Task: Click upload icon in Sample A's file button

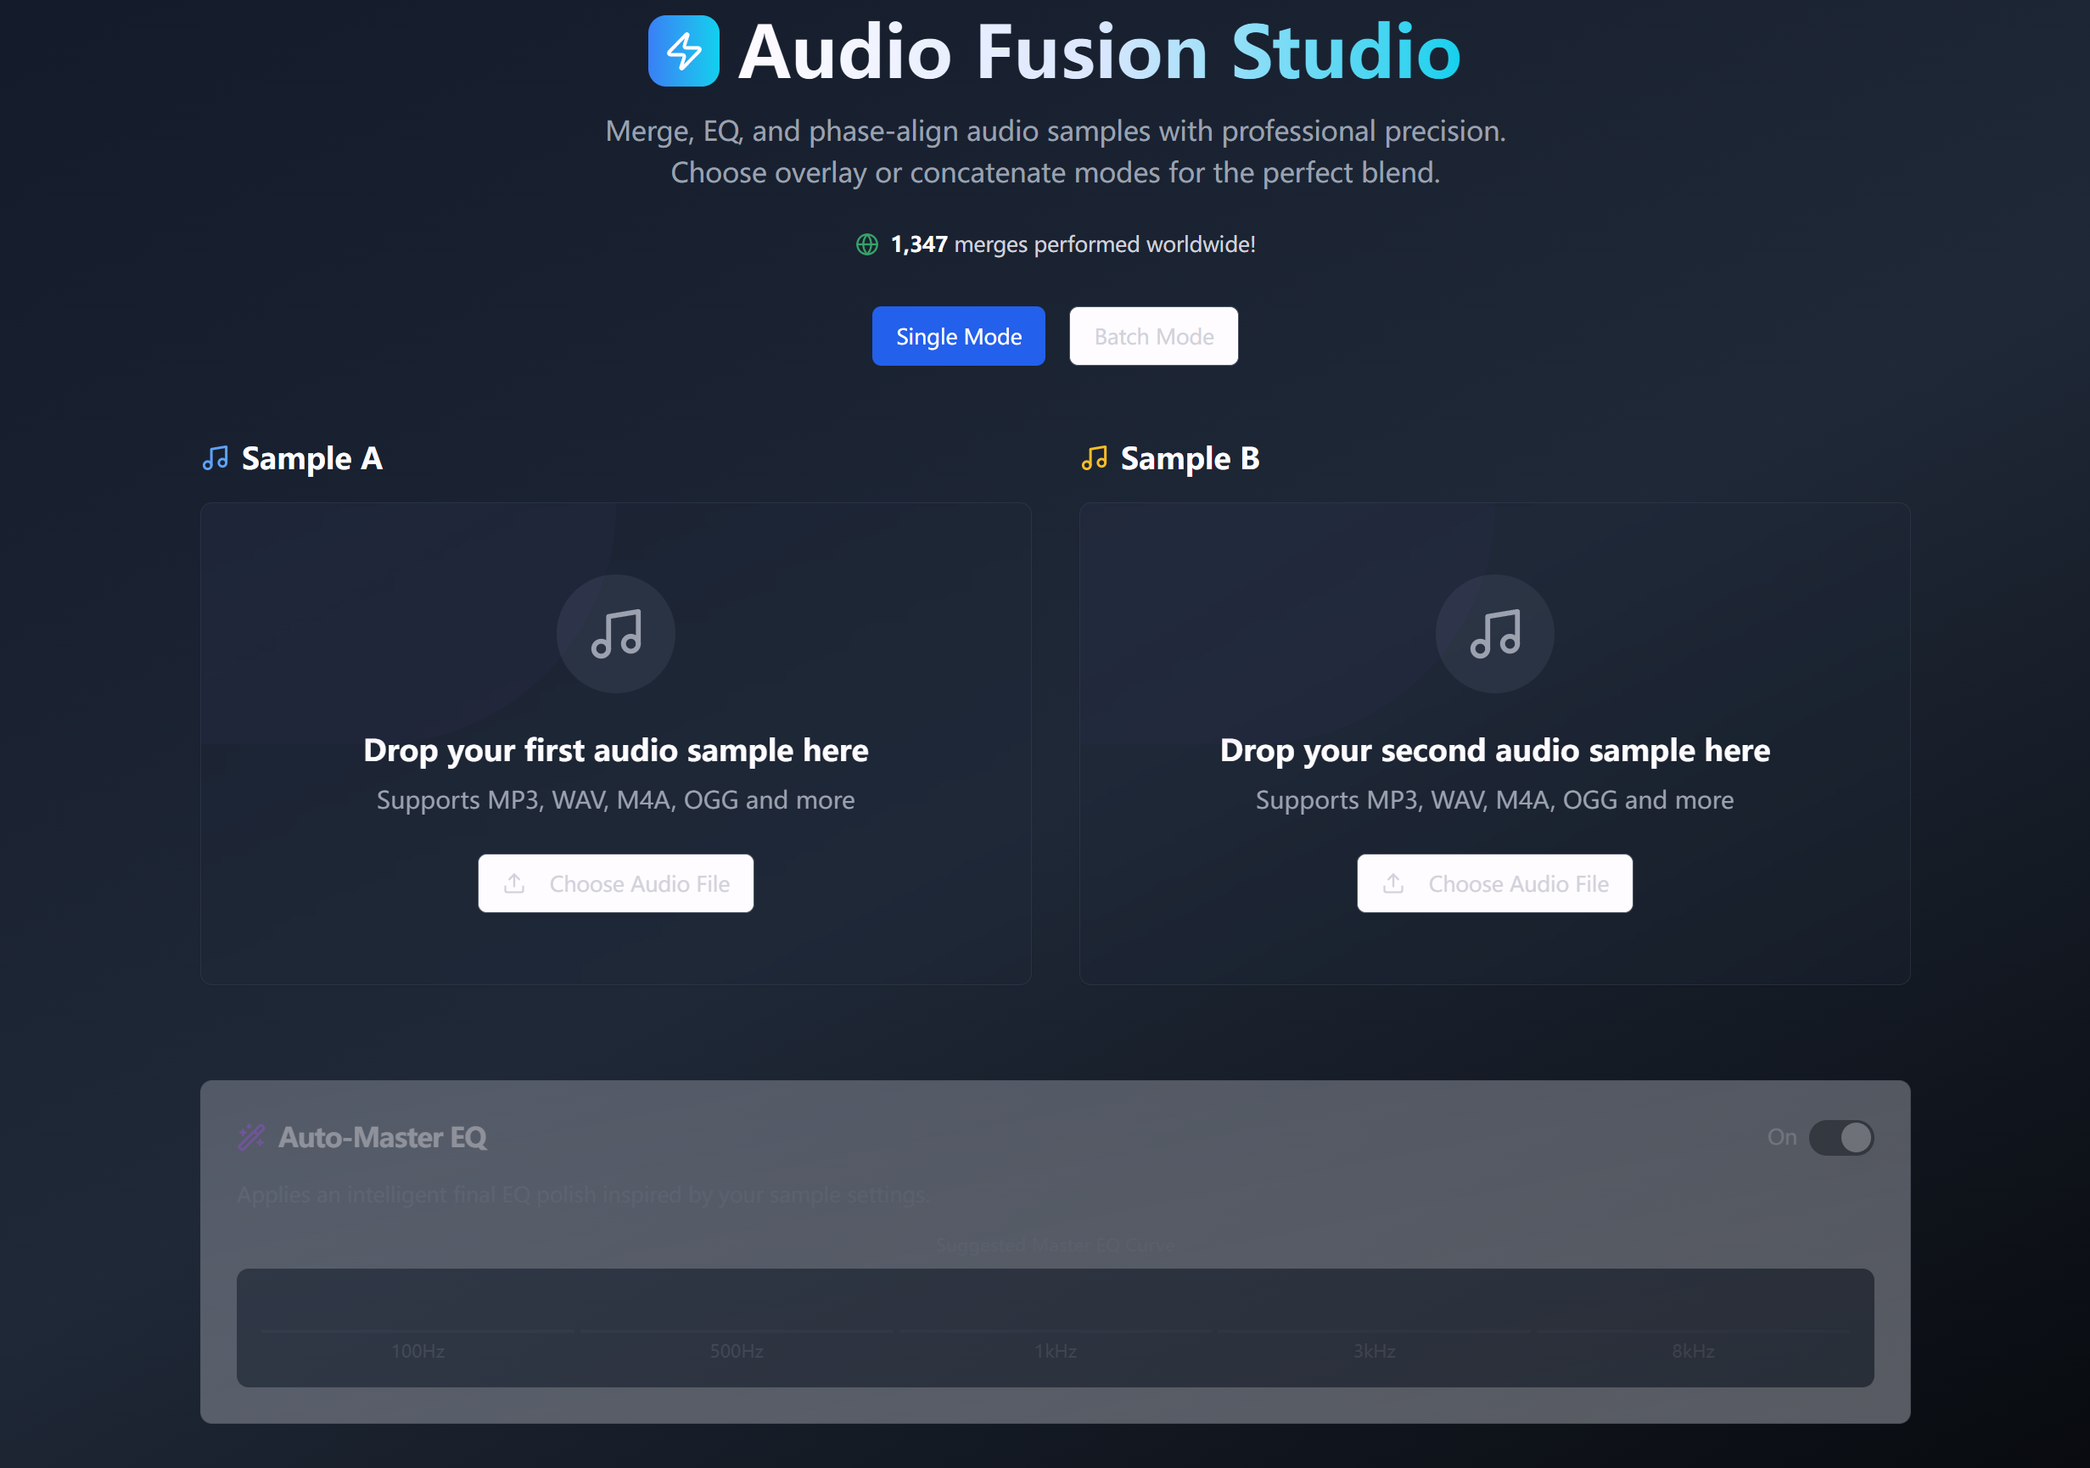Action: (514, 882)
